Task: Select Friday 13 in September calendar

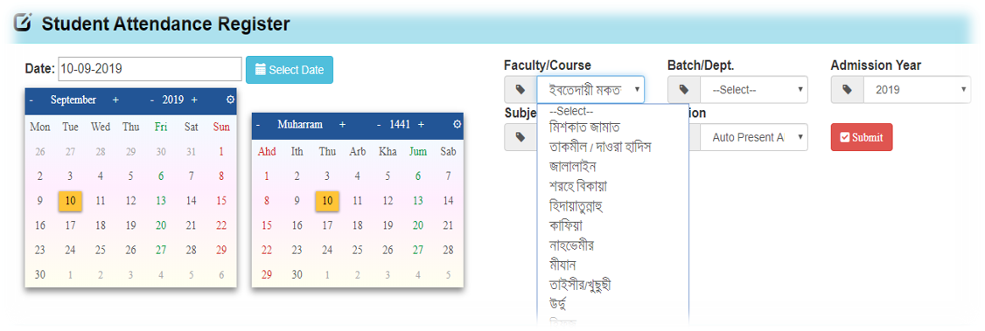Action: point(161,201)
